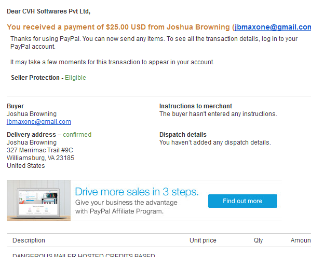
Task: Click the PayPal Affiliate Program banner text
Action: pyautogui.click(x=126, y=207)
